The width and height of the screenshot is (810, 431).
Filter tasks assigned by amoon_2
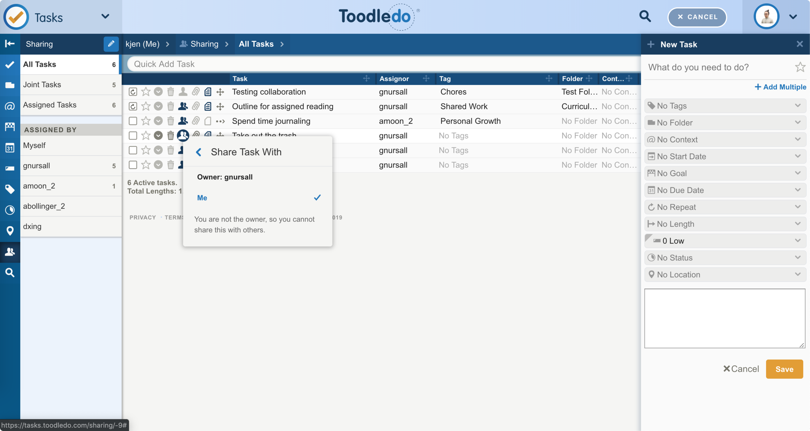click(x=71, y=186)
